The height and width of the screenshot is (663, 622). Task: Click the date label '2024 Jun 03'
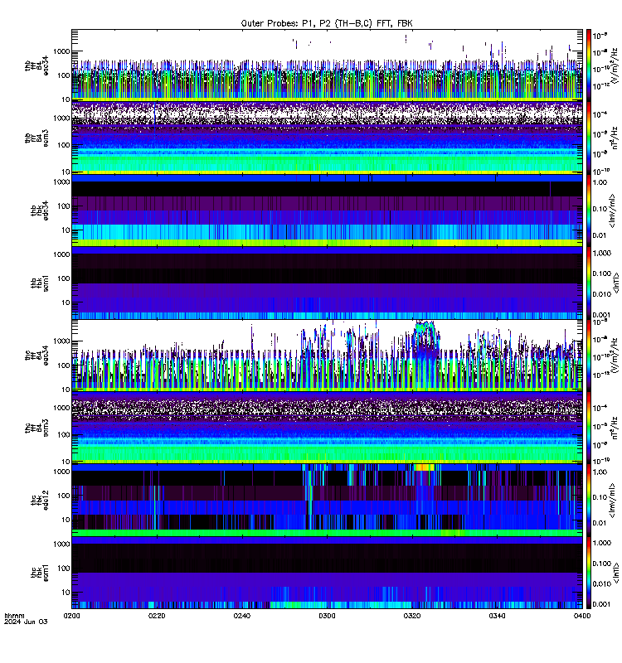26,622
